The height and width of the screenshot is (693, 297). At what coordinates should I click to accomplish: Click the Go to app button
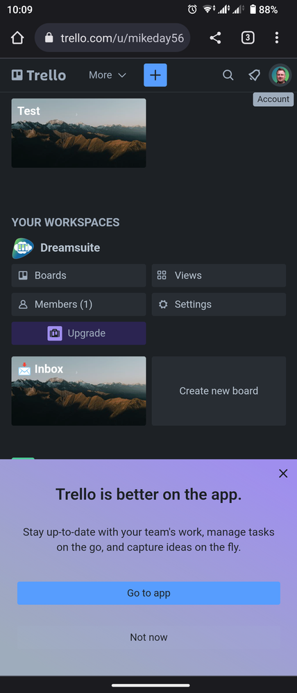pos(148,593)
